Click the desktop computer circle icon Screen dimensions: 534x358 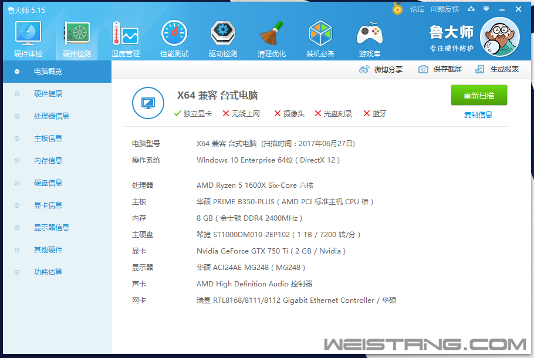pyautogui.click(x=148, y=103)
